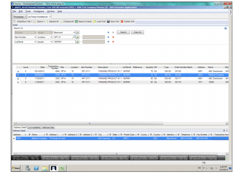Remove the Lot/Serial search criterion

(x=113, y=42)
